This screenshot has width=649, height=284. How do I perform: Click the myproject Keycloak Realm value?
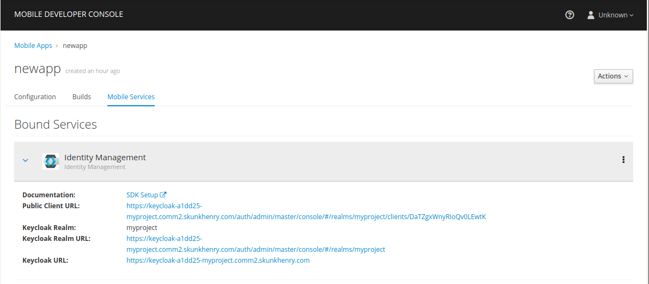point(142,228)
